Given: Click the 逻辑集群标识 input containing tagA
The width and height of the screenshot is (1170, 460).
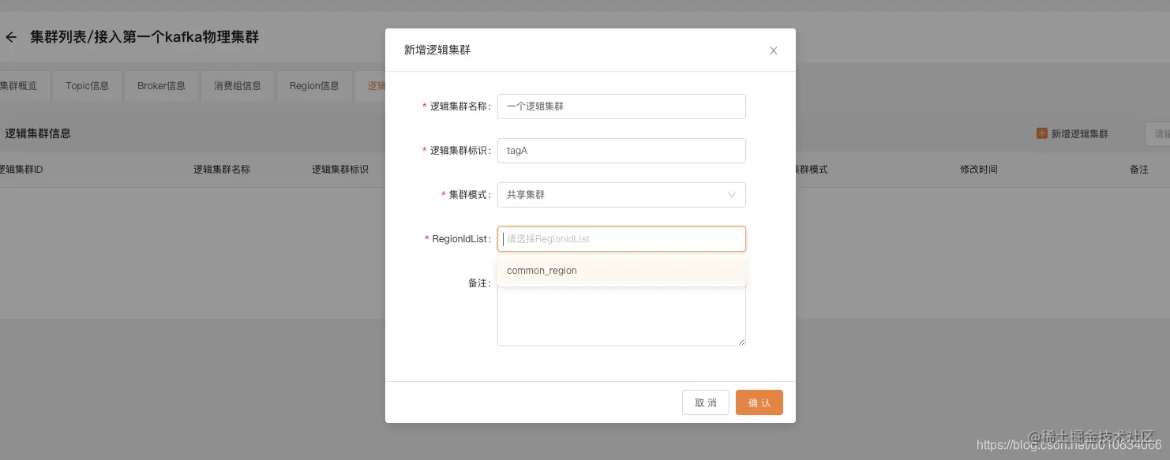Looking at the screenshot, I should (621, 151).
